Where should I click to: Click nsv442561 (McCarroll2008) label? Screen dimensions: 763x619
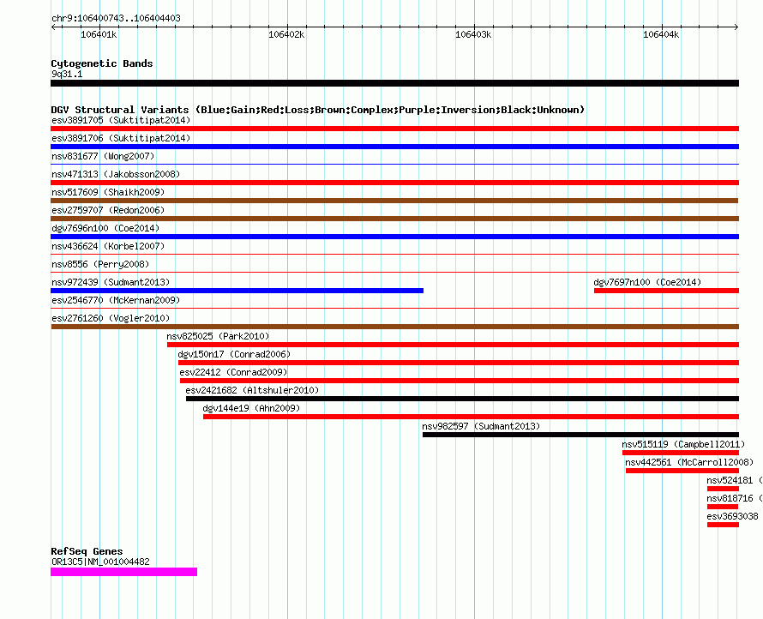[x=689, y=462]
